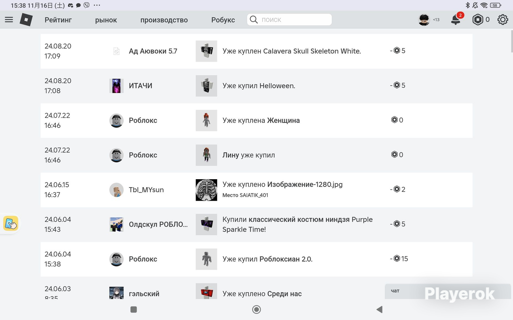This screenshot has width=513, height=320.
Task: Open Purple Sparkle Time ninja costume
Action: (298, 224)
